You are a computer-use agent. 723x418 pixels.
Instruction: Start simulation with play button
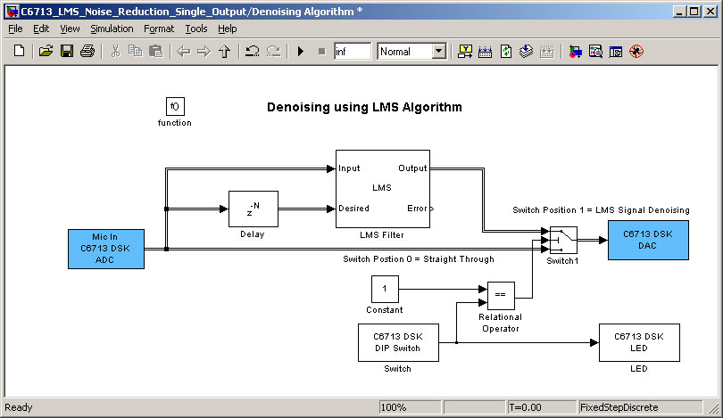point(301,52)
